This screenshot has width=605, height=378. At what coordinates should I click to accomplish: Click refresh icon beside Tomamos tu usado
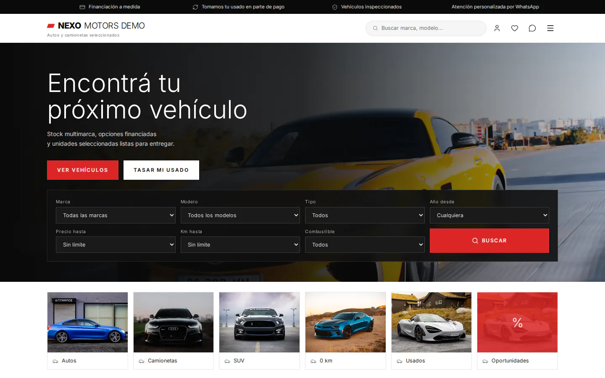[x=195, y=7]
